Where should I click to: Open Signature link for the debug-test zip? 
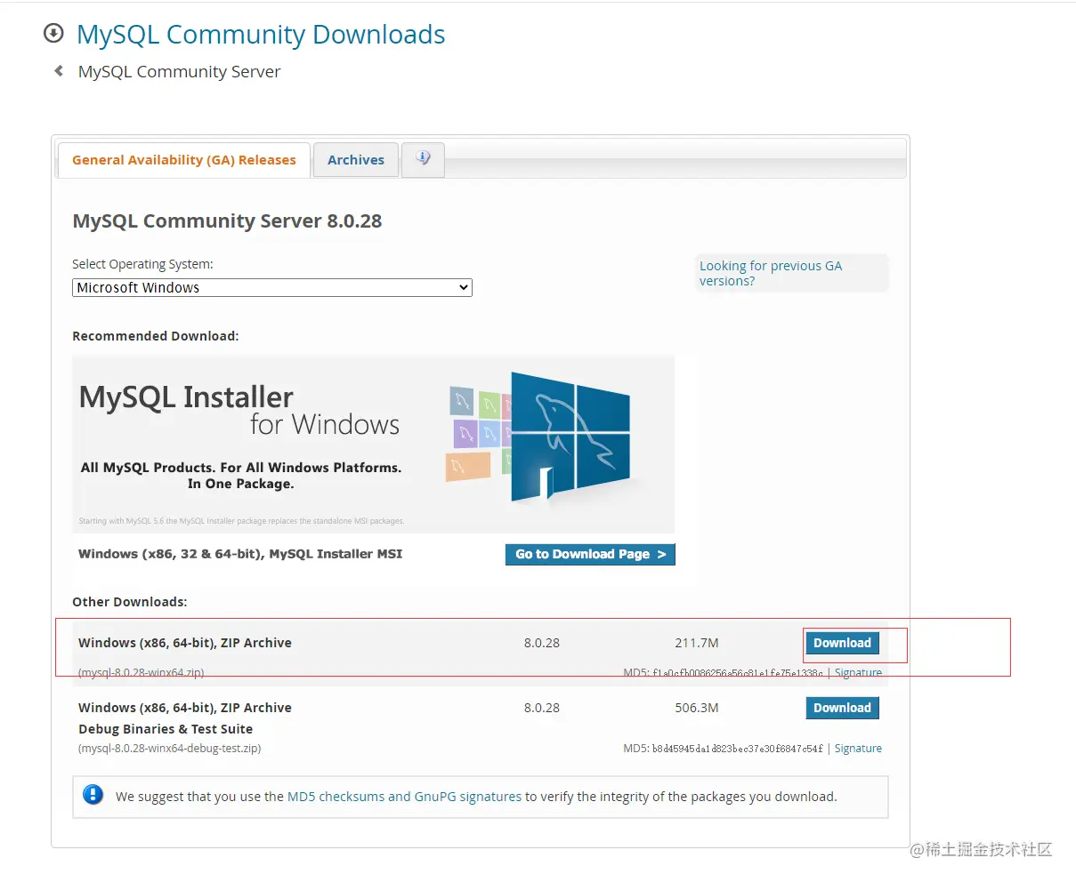point(858,749)
